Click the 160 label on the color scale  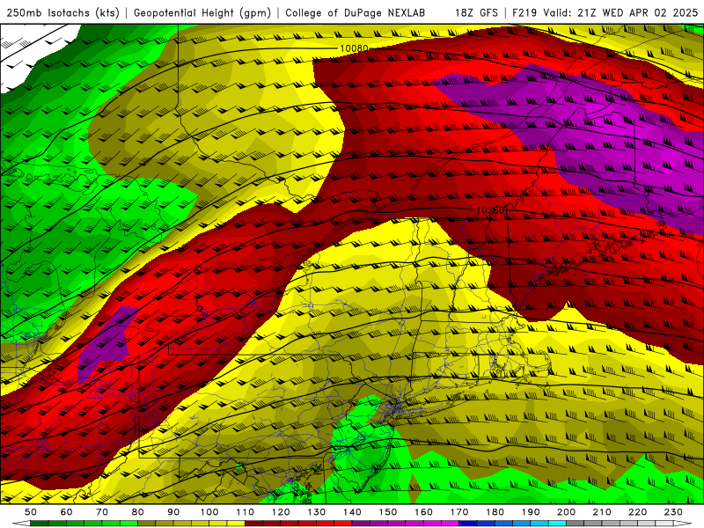tap(423, 512)
